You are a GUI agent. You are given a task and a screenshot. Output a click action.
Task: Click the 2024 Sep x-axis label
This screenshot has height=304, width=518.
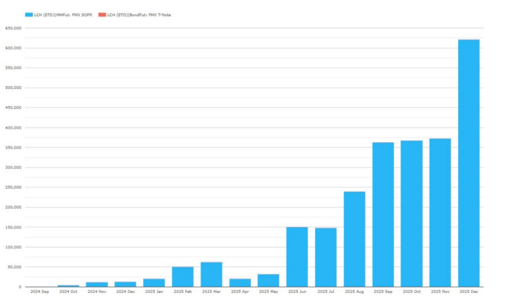[x=39, y=292]
